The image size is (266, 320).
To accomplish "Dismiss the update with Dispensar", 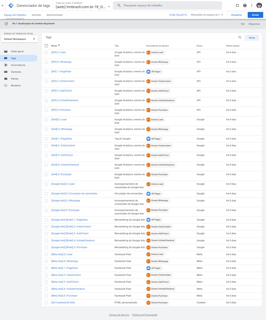I will (254, 24).
